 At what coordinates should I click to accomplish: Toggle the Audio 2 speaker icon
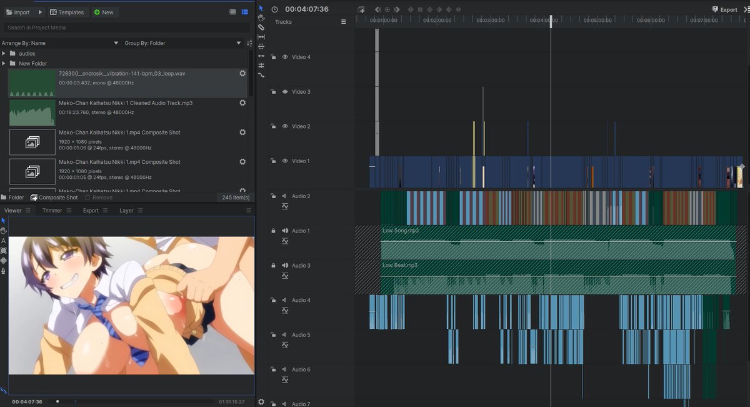coord(284,196)
